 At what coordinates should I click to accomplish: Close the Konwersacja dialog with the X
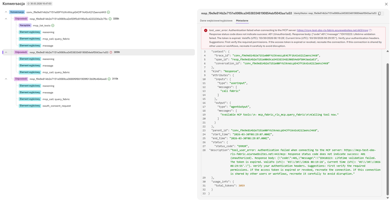point(387,4)
